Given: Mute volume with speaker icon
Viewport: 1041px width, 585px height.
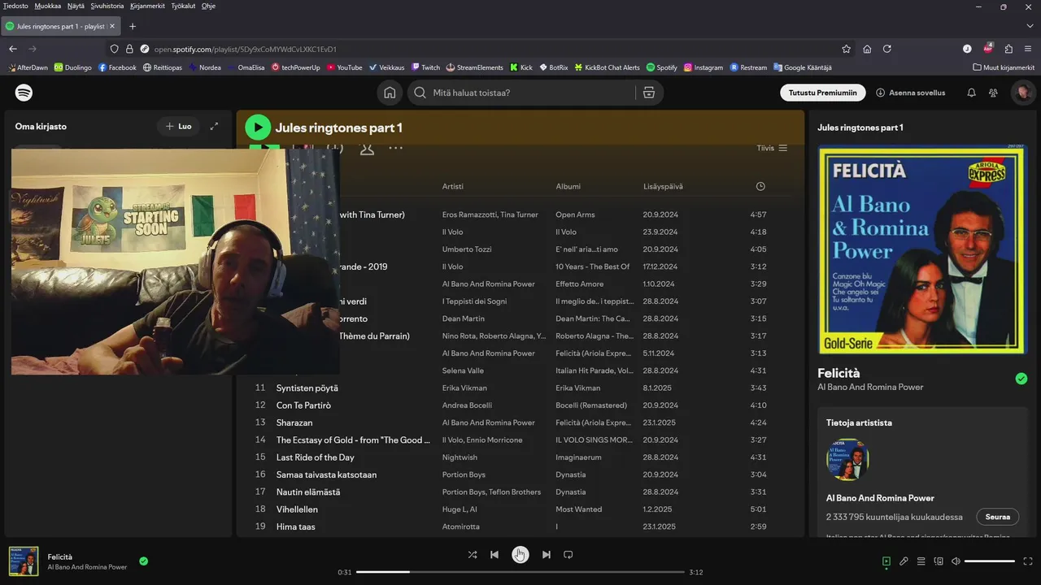Looking at the screenshot, I should [956, 561].
